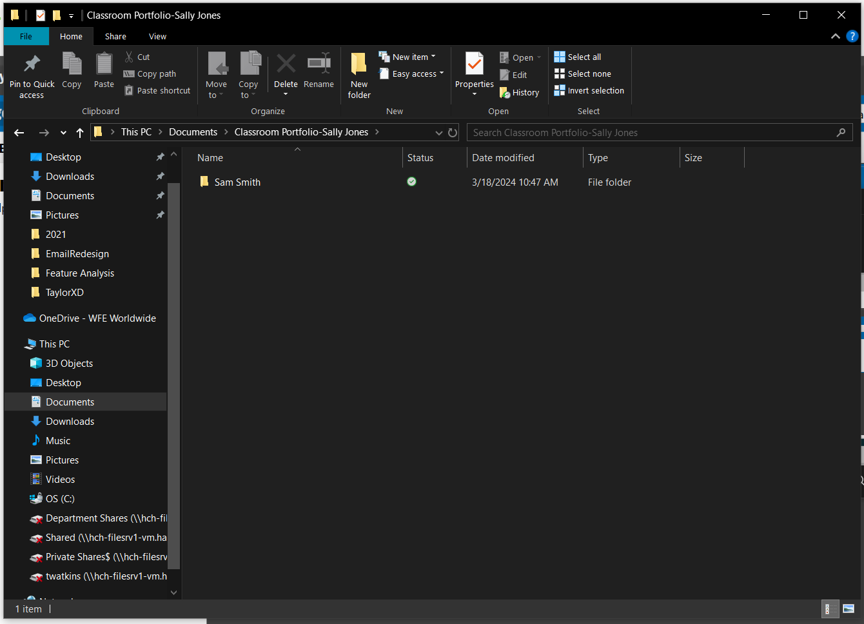This screenshot has height=624, width=864.
Task: Click the Copy icon in Clipboard group
Action: pyautogui.click(x=72, y=64)
